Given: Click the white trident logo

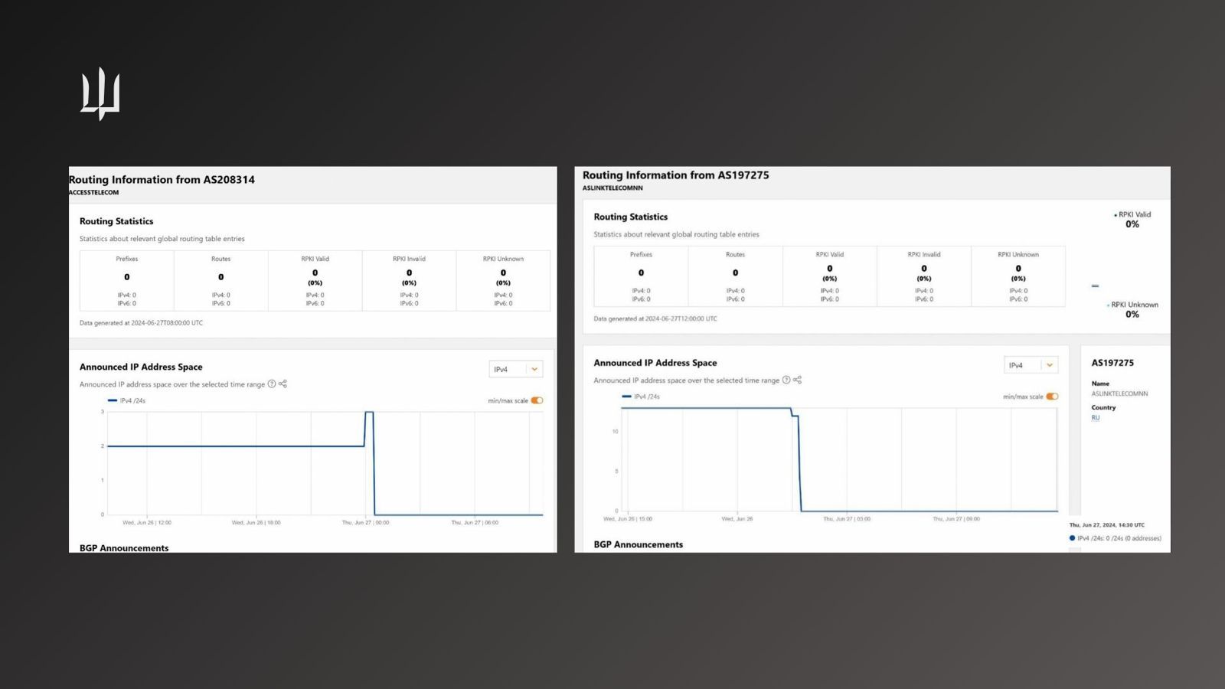Looking at the screenshot, I should (x=100, y=93).
